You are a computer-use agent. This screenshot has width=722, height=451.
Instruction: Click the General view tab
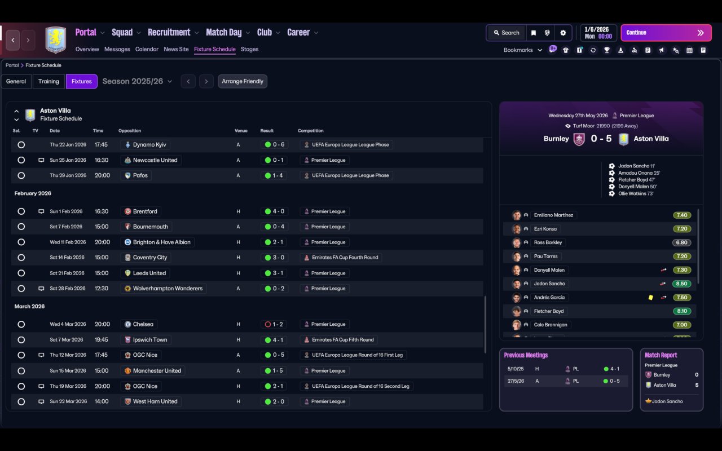tap(16, 82)
